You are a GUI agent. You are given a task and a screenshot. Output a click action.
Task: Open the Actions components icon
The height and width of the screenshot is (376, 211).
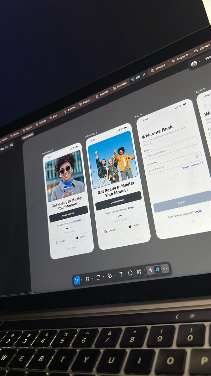[x=139, y=272]
